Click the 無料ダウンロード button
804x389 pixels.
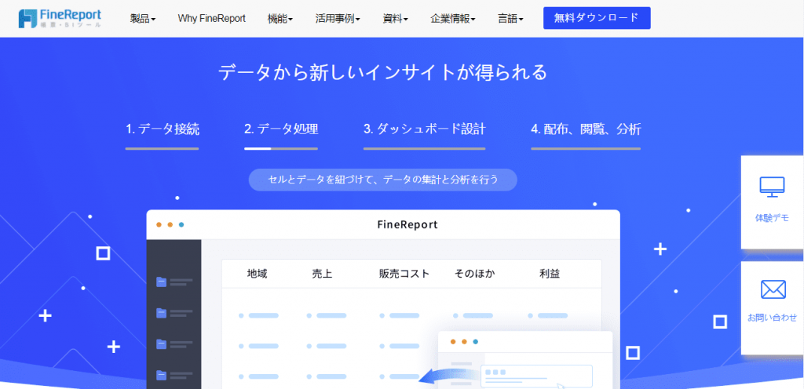coord(597,18)
